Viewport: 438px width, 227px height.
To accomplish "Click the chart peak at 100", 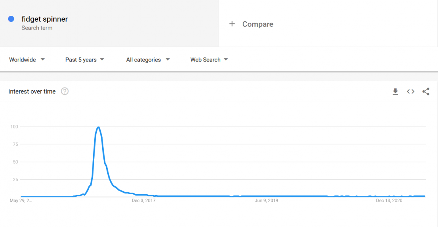I will pyautogui.click(x=98, y=127).
